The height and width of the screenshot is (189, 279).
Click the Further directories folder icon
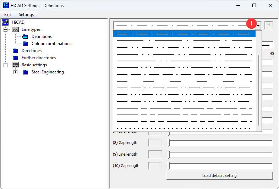click(x=16, y=58)
